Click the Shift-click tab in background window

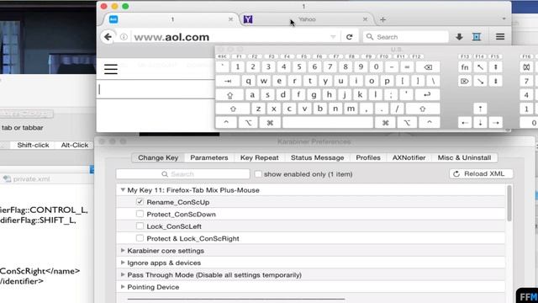pos(33,145)
